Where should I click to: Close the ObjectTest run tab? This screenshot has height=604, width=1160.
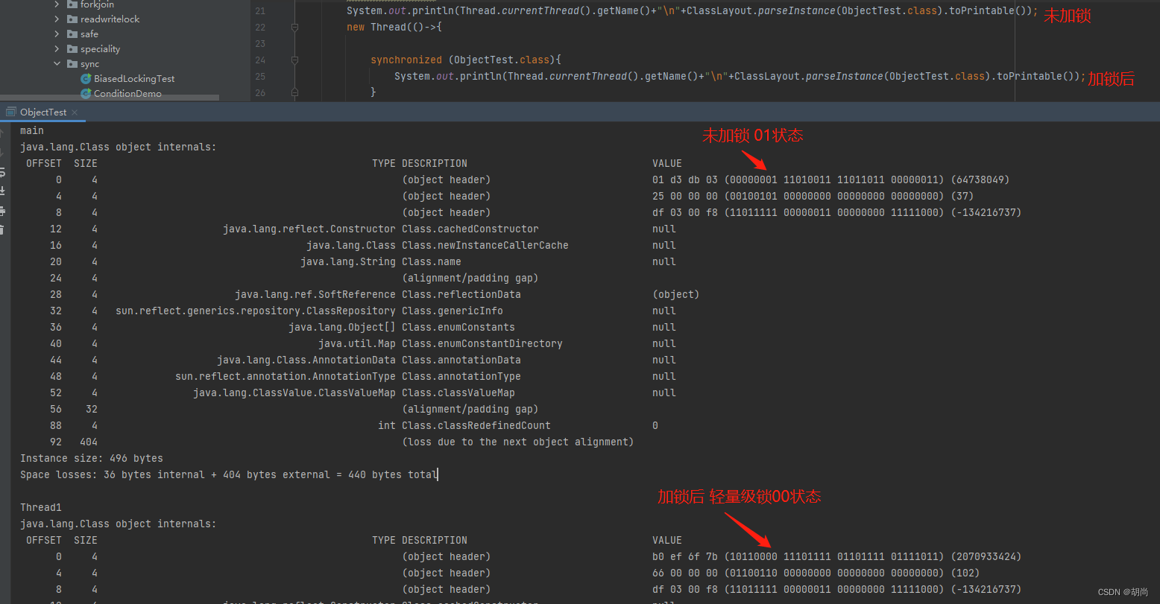pos(74,112)
